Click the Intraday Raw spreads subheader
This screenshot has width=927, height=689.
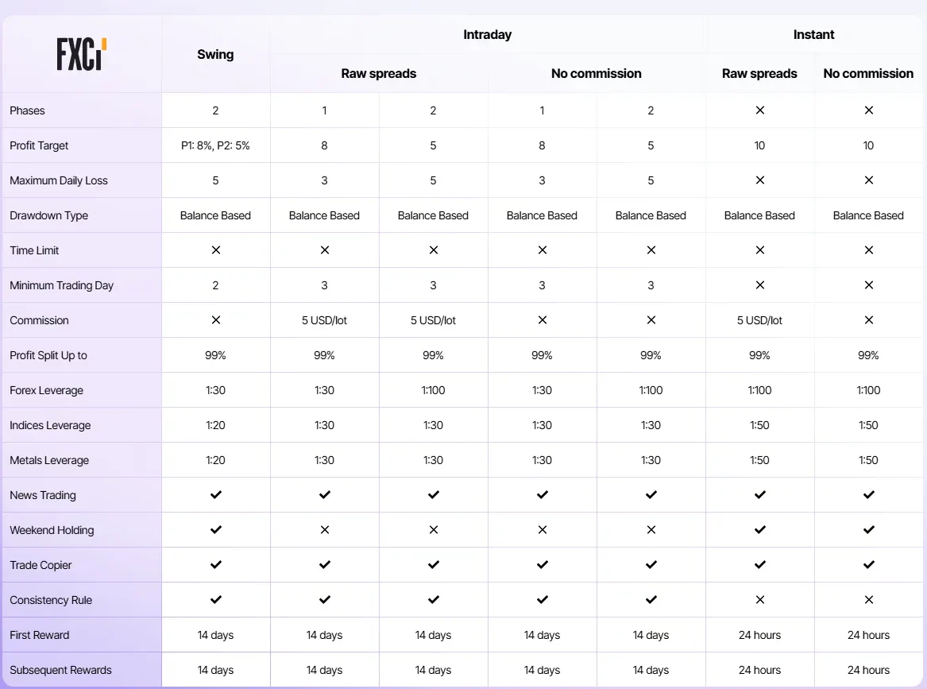pos(378,73)
